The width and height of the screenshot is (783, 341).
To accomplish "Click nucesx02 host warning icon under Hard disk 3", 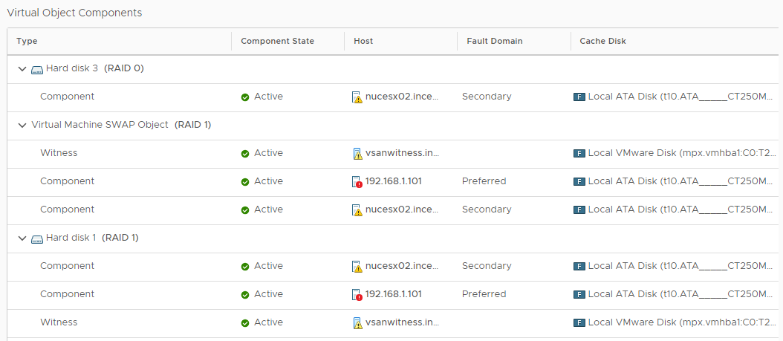I will click(357, 97).
